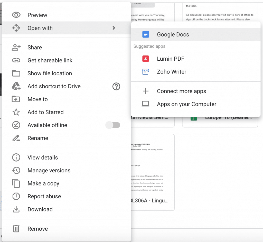Click the eye icon beside Preview
Screen dimensions: 263x242
pyautogui.click(x=16, y=15)
